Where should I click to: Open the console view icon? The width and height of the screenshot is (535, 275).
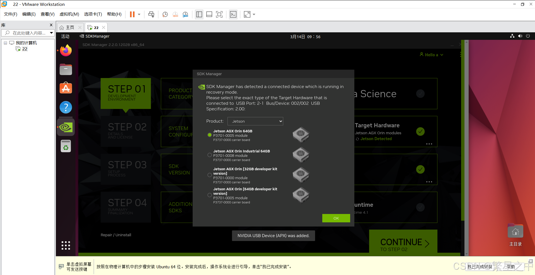click(x=233, y=14)
